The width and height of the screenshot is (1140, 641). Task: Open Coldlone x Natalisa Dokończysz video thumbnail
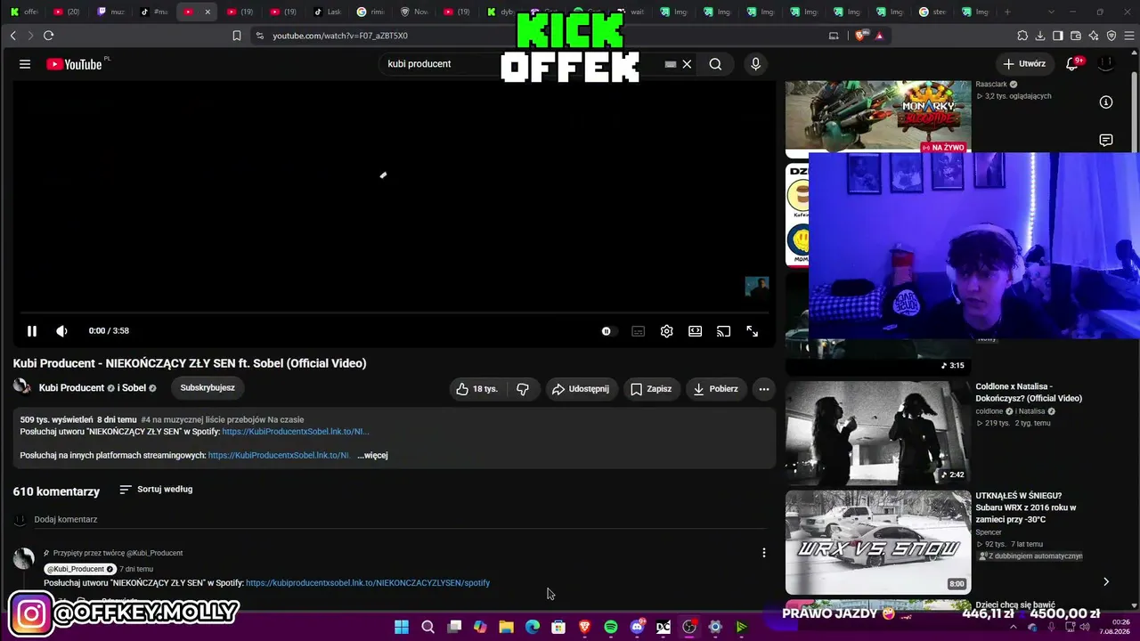(878, 434)
